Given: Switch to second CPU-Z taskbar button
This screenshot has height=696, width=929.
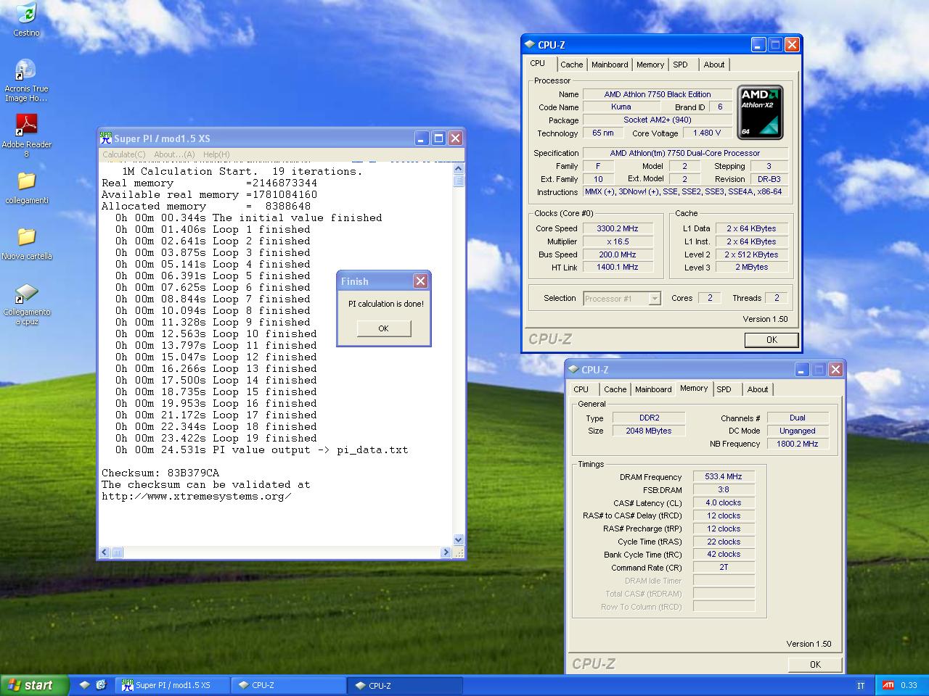Looking at the screenshot, I should click(x=406, y=685).
